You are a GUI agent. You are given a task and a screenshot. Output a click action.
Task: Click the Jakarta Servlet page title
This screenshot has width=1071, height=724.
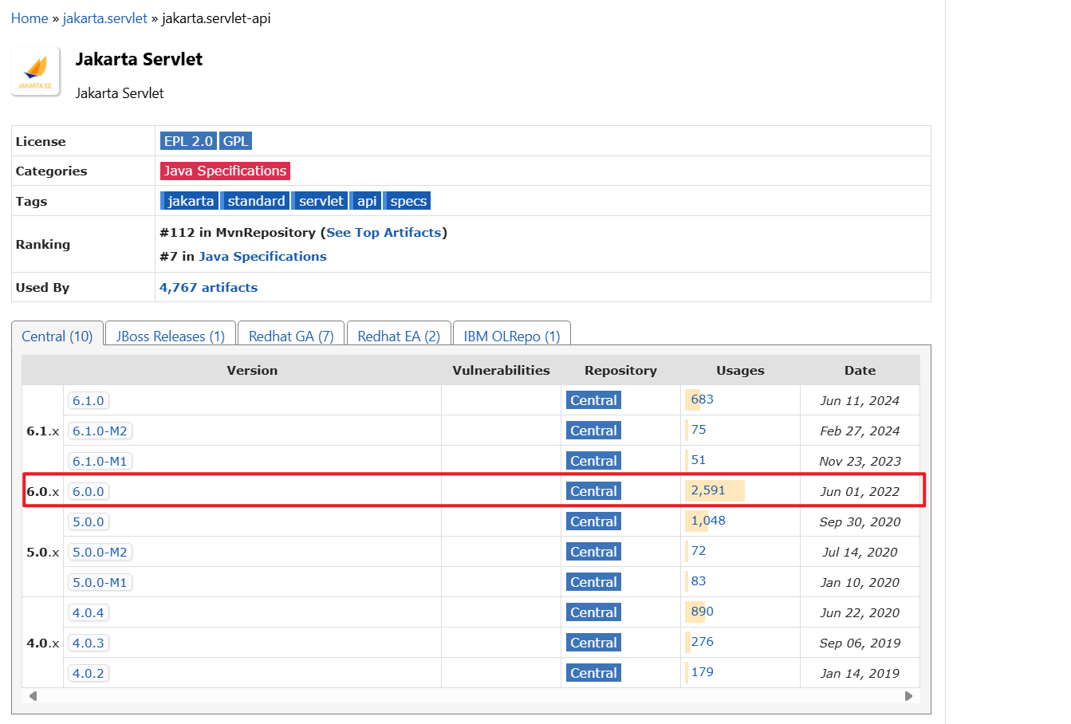139,60
